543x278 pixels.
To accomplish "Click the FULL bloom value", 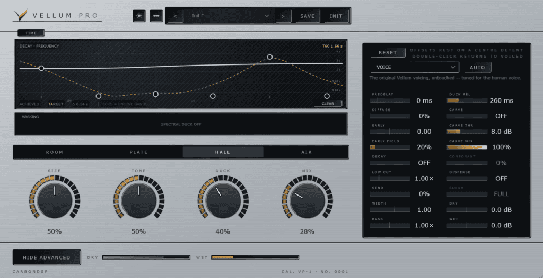I will click(501, 194).
